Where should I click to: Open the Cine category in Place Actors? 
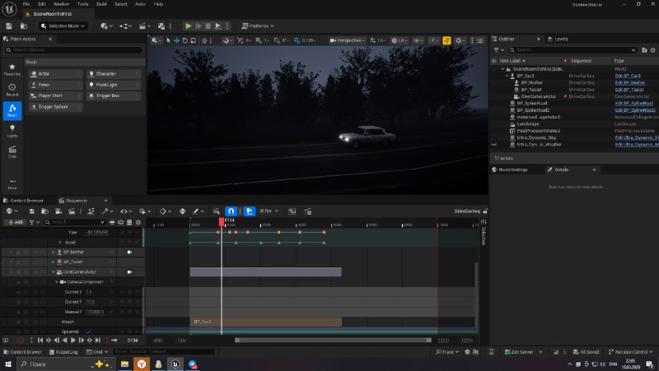12,151
